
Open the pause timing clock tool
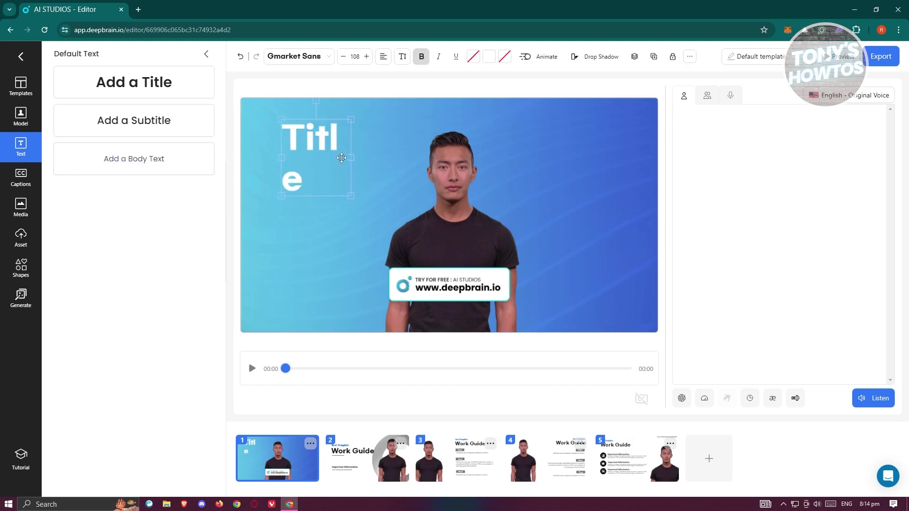[750, 398]
